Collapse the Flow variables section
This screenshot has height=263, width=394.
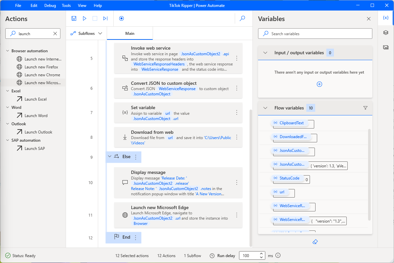click(x=266, y=108)
